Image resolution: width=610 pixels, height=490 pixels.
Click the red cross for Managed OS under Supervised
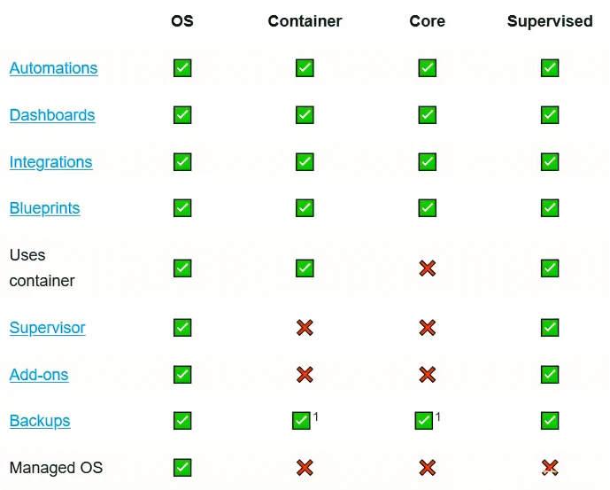550,467
